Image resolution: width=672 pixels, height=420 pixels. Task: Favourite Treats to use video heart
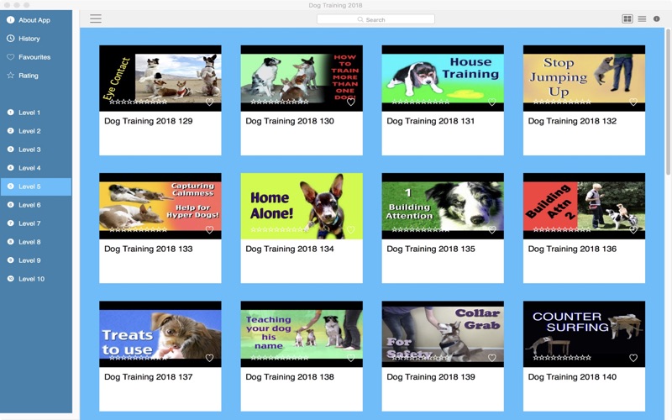(209, 358)
